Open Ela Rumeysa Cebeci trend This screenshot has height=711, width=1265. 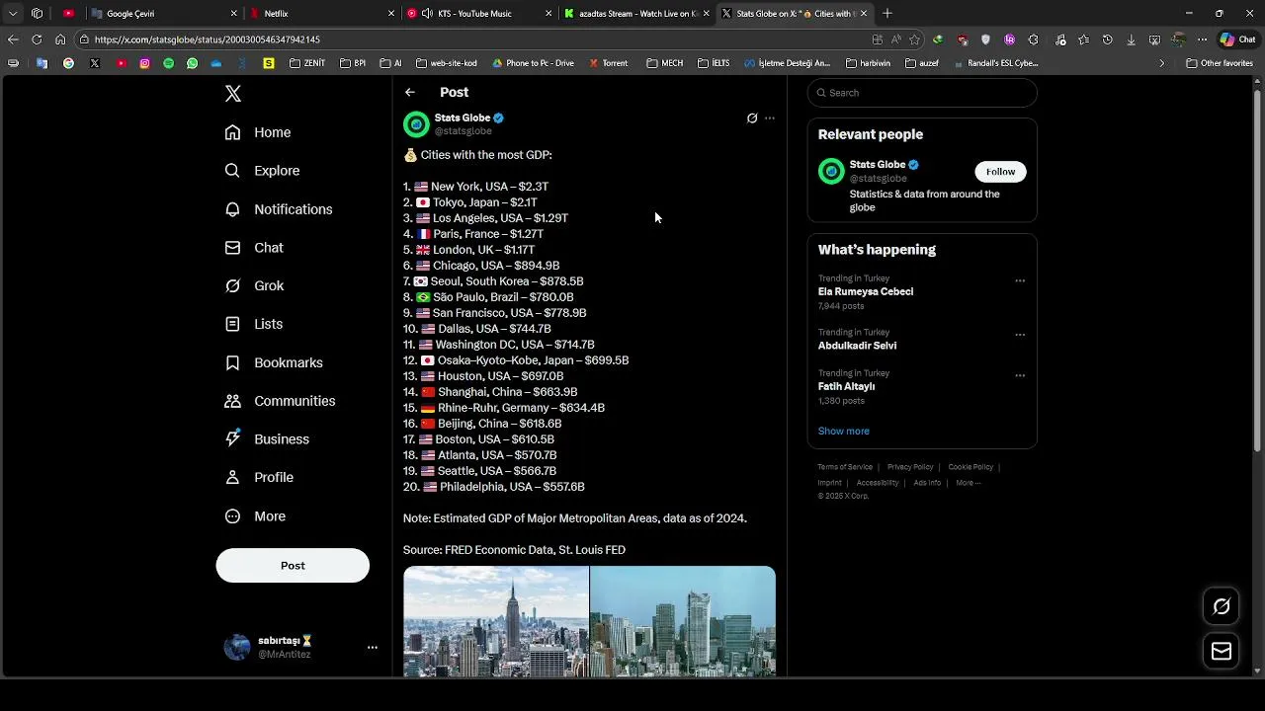click(x=866, y=292)
